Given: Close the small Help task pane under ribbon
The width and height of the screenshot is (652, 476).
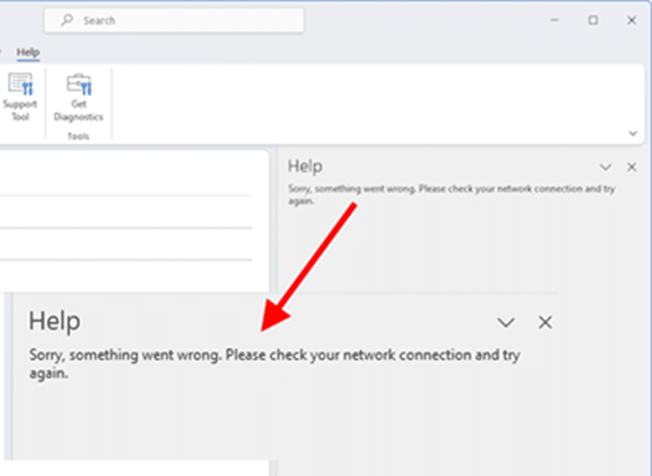Looking at the screenshot, I should [x=632, y=167].
